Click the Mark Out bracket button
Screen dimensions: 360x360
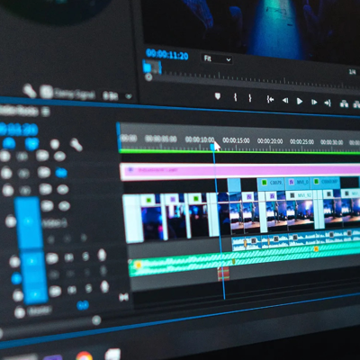(249, 98)
